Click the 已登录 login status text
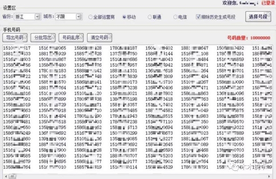The height and width of the screenshot is (179, 276). (x=268, y=3)
